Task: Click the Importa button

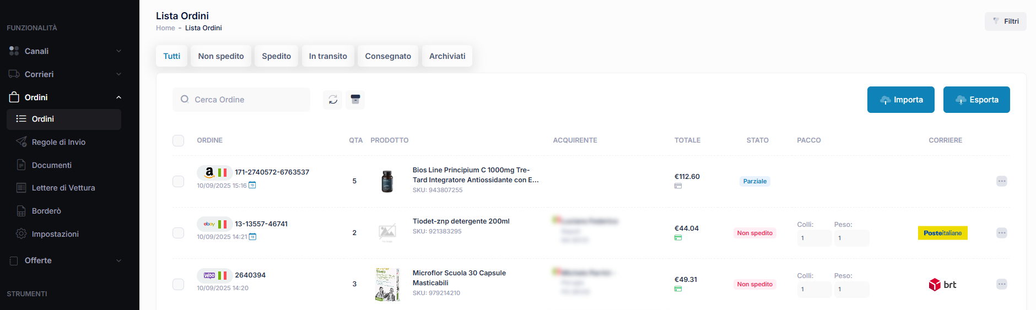Action: click(900, 100)
